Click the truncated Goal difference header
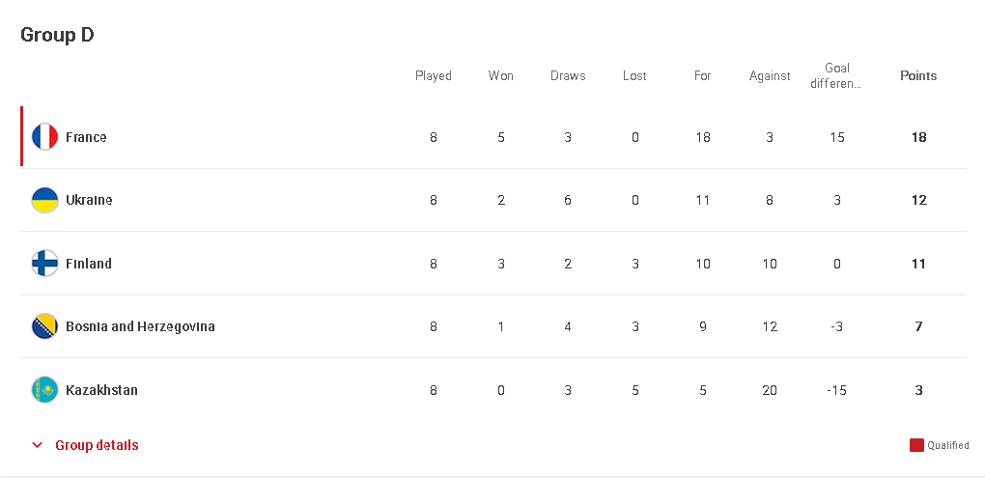This screenshot has width=985, height=478. (836, 75)
